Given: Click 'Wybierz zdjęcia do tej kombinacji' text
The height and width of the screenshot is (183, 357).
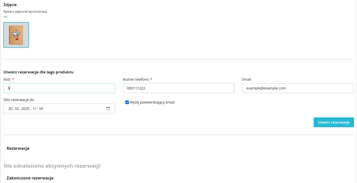Looking at the screenshot, I should [x=25, y=12].
